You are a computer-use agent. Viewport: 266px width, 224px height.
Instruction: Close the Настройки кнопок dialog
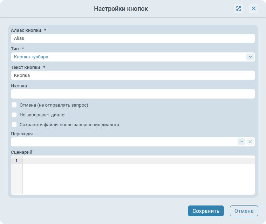254,9
